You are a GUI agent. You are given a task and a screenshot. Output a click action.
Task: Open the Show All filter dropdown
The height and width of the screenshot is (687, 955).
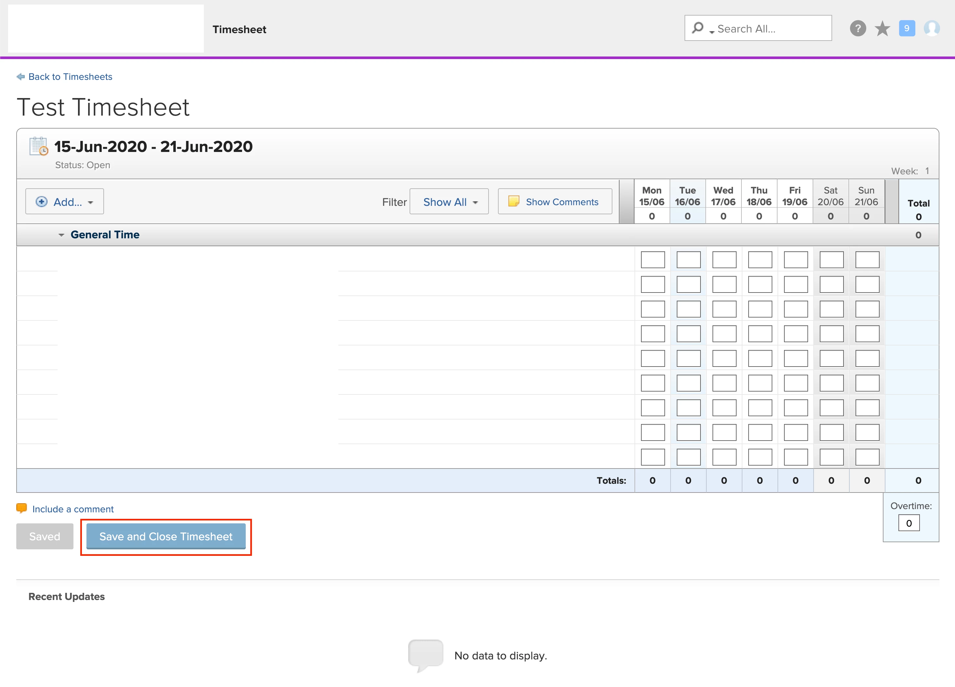[449, 202]
